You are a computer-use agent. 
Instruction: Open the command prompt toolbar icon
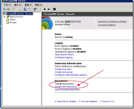[x=54, y=9]
